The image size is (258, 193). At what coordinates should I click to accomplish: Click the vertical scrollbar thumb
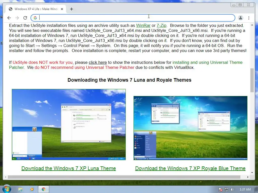(x=252, y=80)
